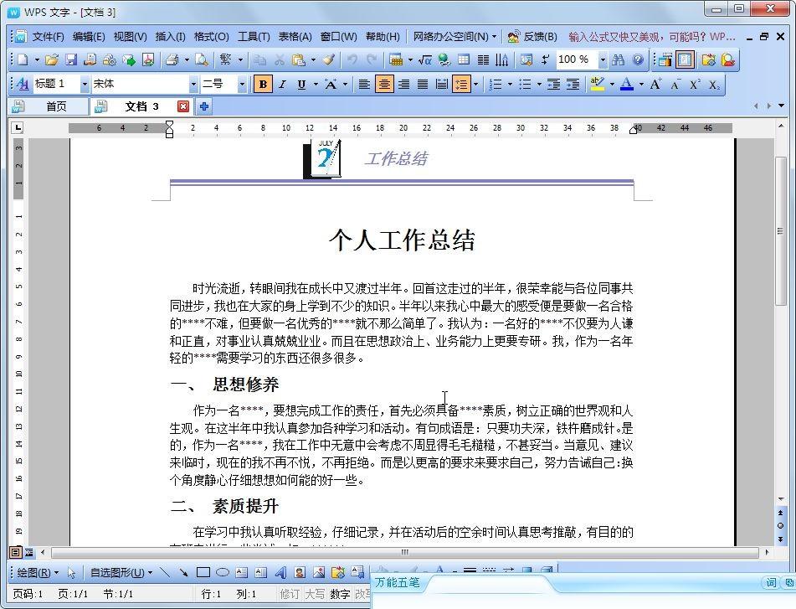
Task: Decrease font size with A- icon
Action: click(x=675, y=85)
